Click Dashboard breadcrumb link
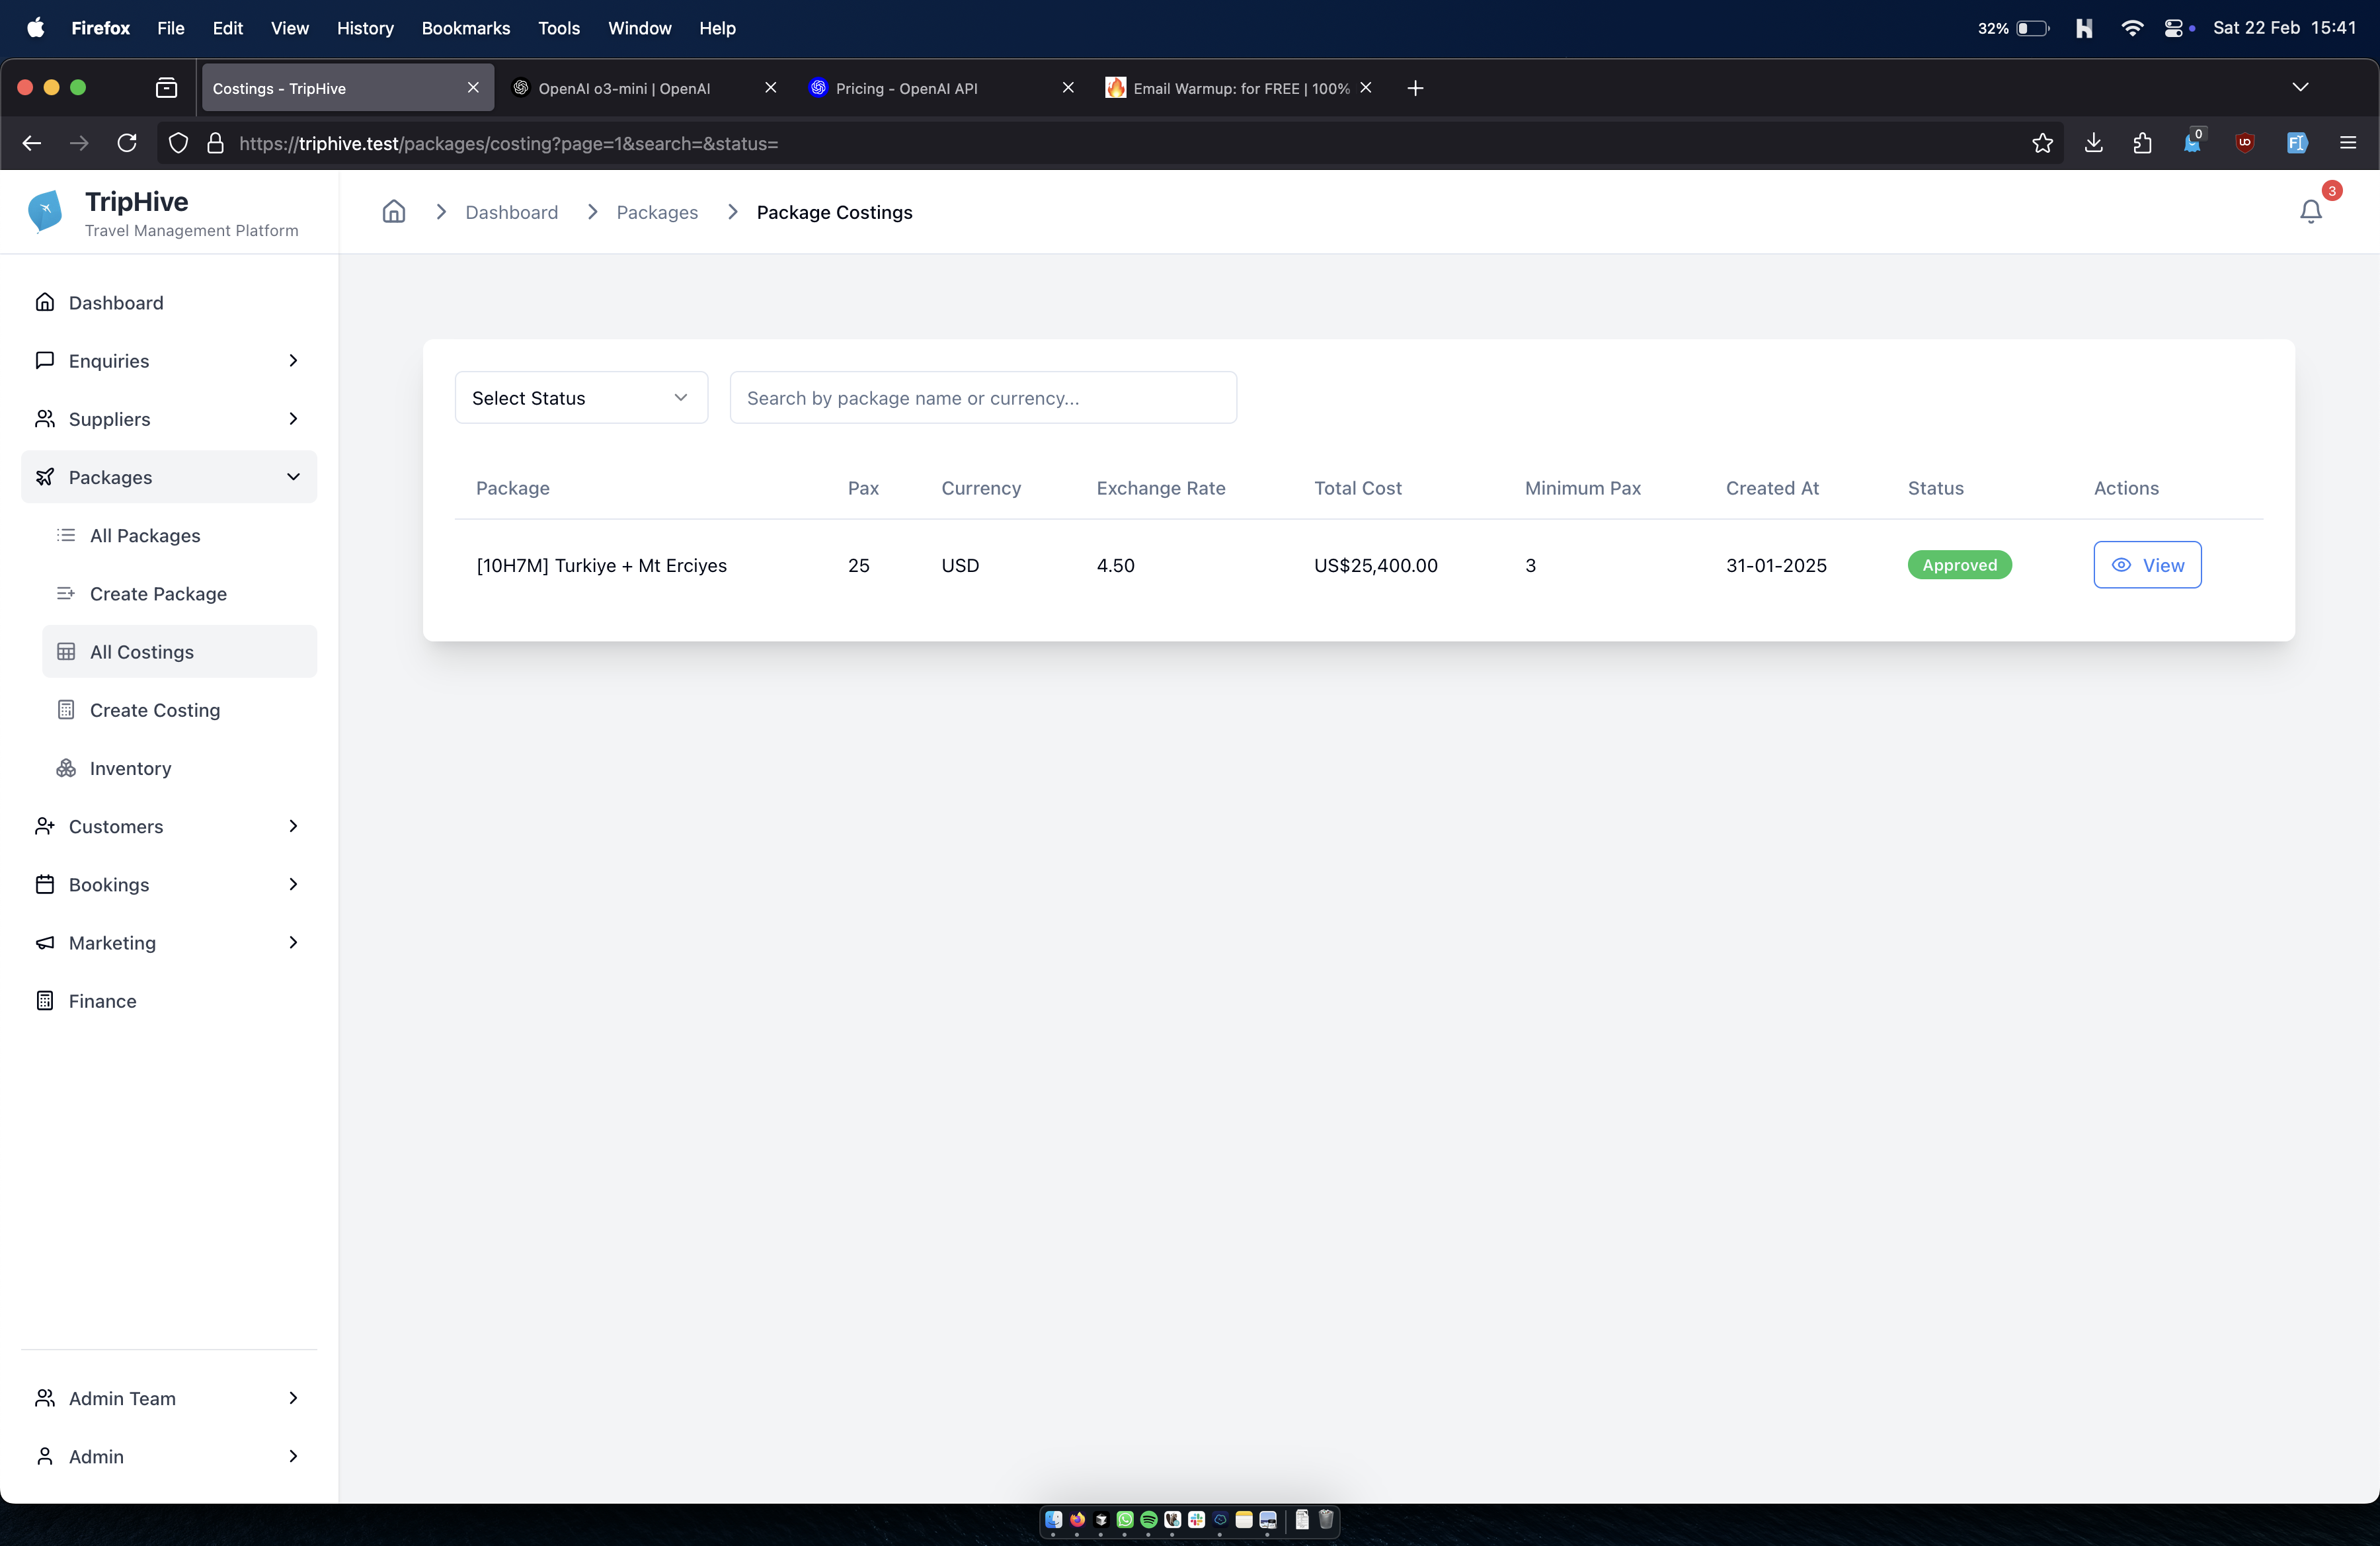Viewport: 2380px width, 1546px height. (512, 212)
